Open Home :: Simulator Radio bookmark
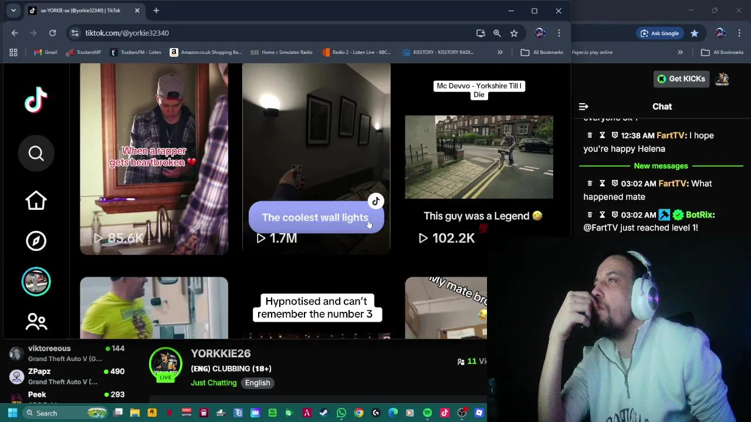The image size is (751, 422). (x=282, y=52)
